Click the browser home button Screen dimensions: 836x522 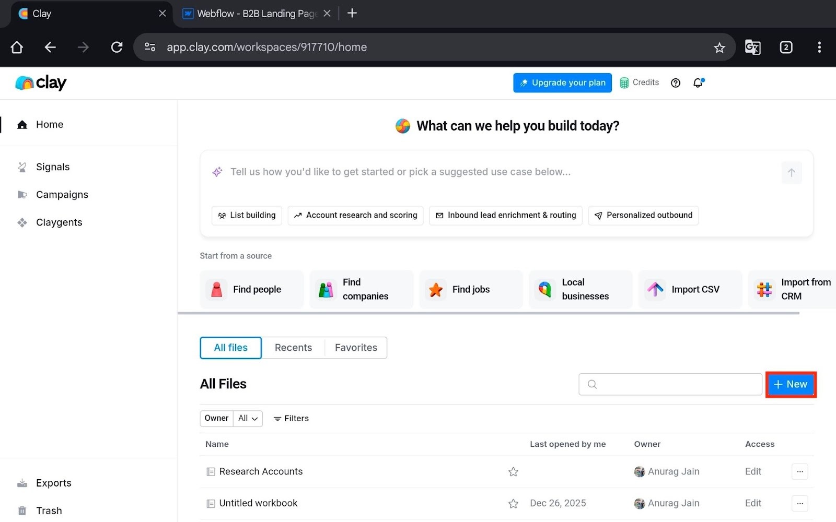pos(17,48)
